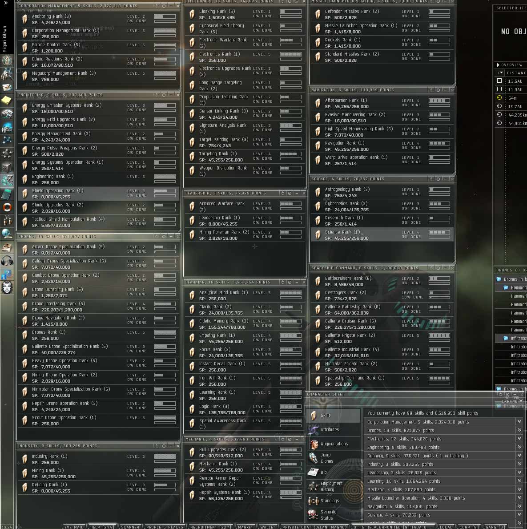
Task: Select the Shield Operation Rank skill row
Action: pos(98,194)
